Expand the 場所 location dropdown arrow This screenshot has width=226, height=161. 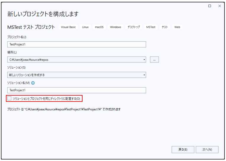click(x=144, y=59)
